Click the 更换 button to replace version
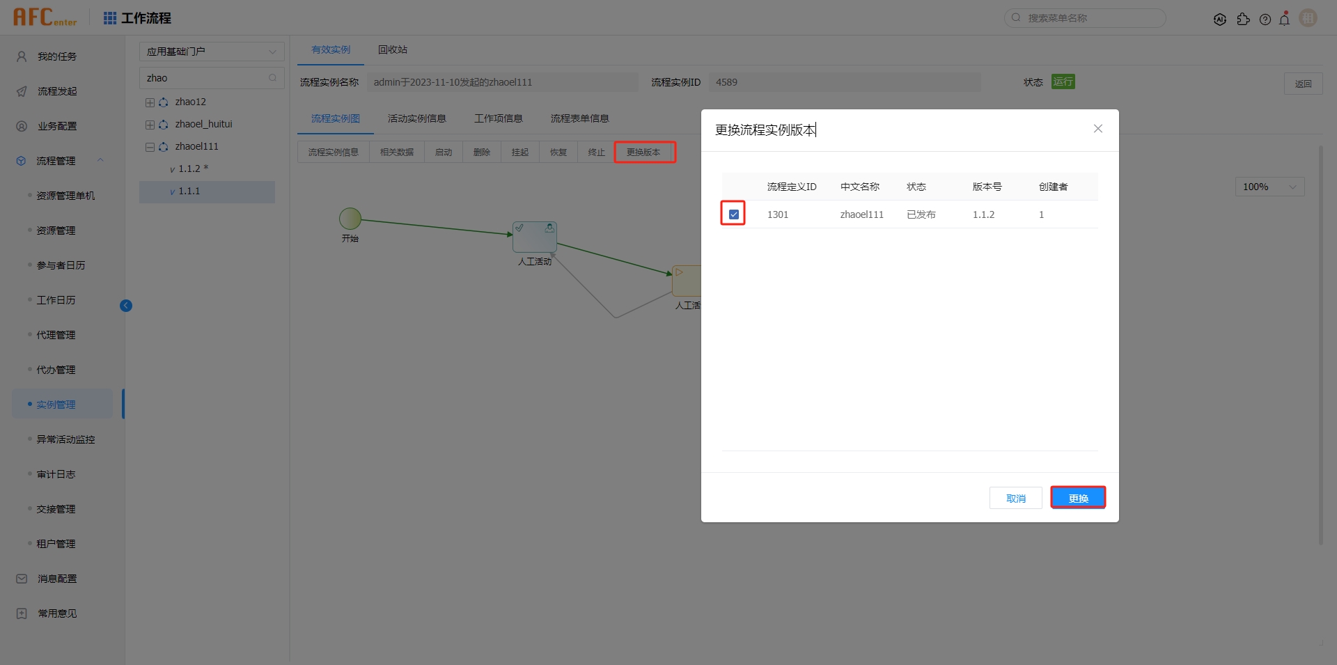This screenshot has height=665, width=1337. (1078, 497)
